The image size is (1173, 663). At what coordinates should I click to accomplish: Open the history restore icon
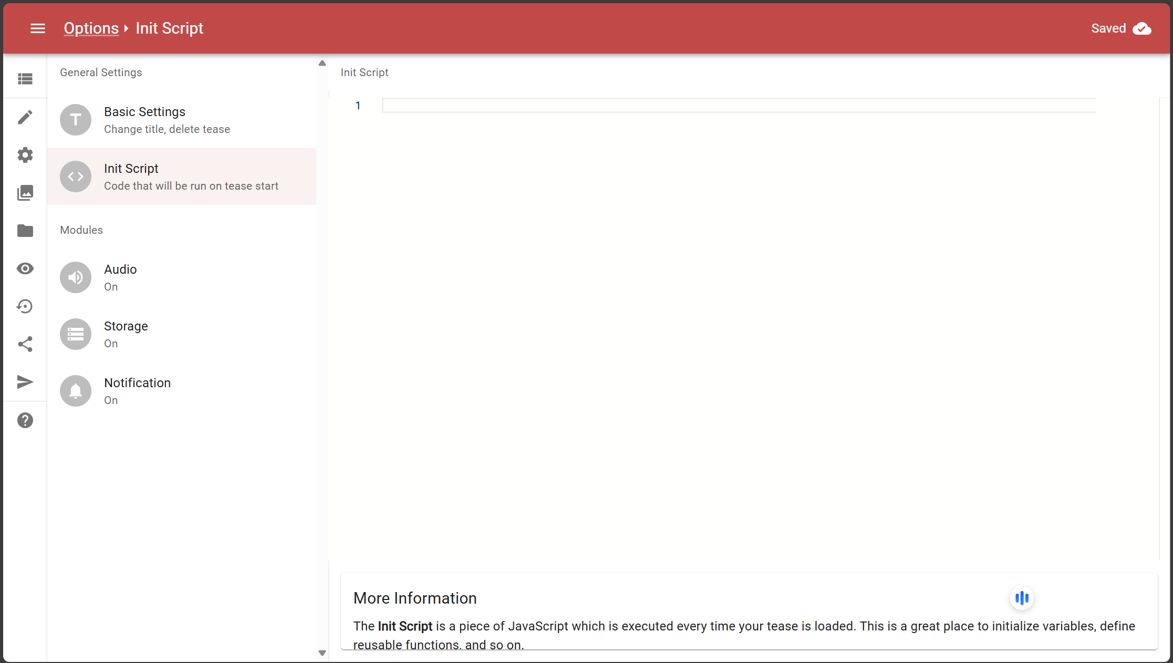click(25, 306)
